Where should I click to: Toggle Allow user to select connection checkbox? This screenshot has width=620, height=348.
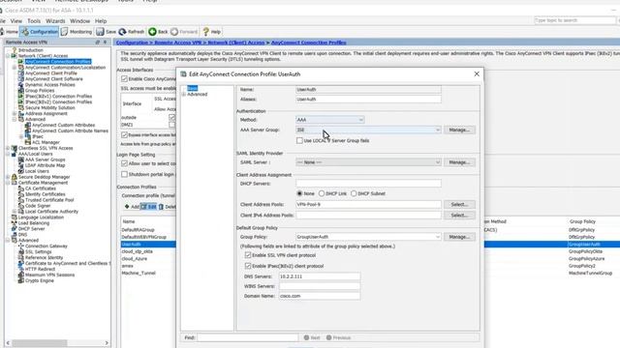(x=124, y=163)
